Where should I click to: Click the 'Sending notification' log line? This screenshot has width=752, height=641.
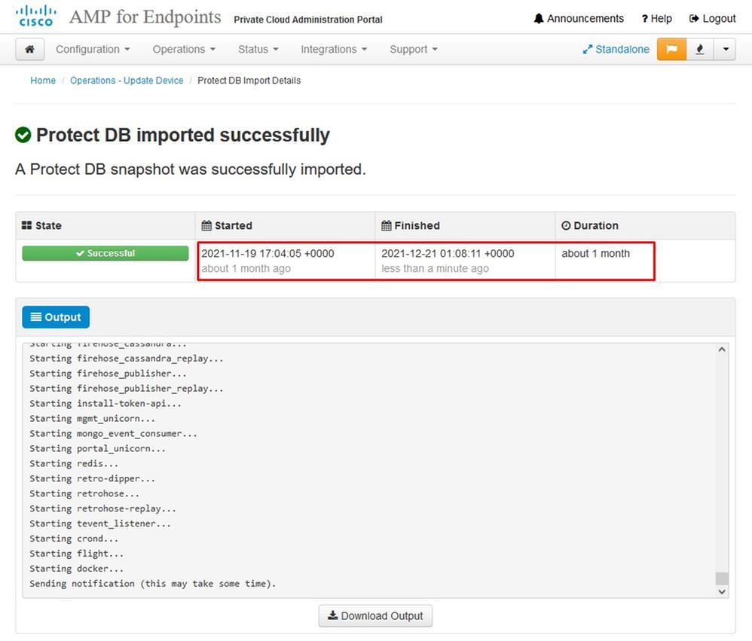(x=153, y=584)
